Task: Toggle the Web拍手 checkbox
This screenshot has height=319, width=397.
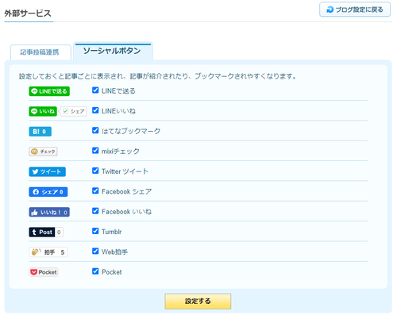Action: [95, 251]
